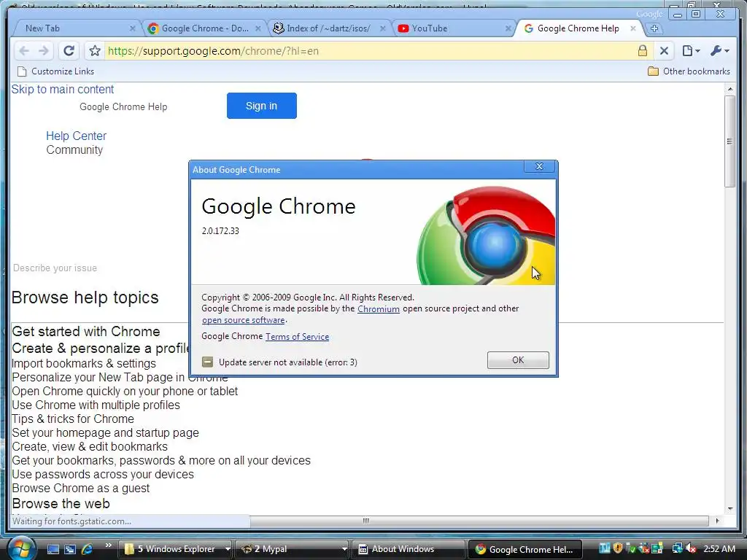The image size is (747, 560).
Task: Open Set your homepage and startup page article
Action: pos(105,433)
